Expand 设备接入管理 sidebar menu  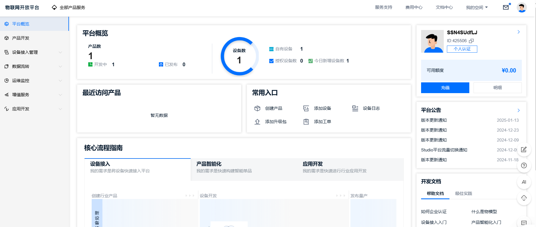coord(60,52)
